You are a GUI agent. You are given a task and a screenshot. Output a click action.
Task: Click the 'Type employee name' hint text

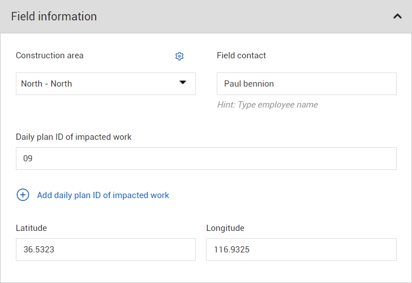pyautogui.click(x=267, y=105)
